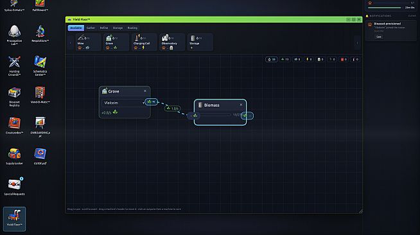This screenshot has width=420, height=235.
Task: Open the Requisitions microscope icon
Action: pyautogui.click(x=40, y=33)
